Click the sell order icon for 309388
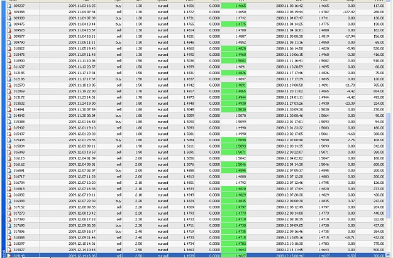The width and height of the screenshot is (393, 258). pos(9,12)
